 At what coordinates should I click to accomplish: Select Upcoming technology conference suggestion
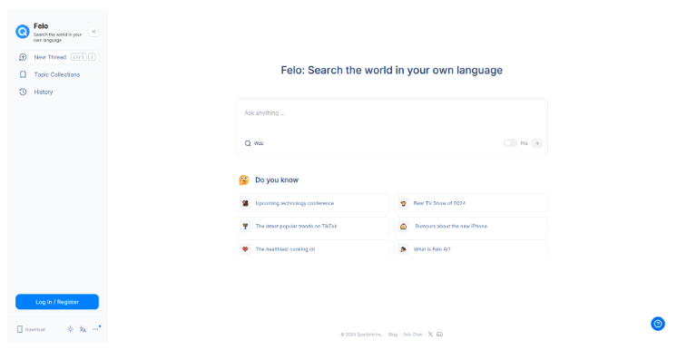coord(312,203)
